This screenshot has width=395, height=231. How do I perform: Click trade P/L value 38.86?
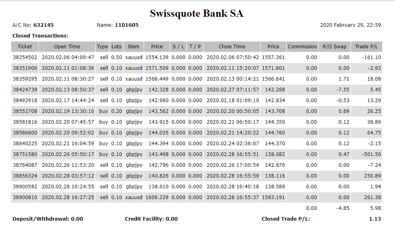(374, 122)
